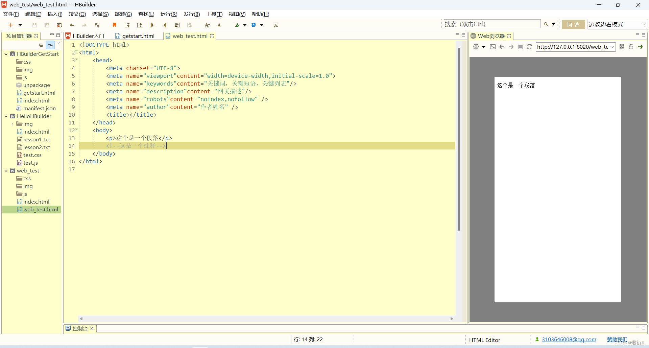The height and width of the screenshot is (348, 649).
Task: Click the 3103646008@qq.com account link
Action: point(569,340)
